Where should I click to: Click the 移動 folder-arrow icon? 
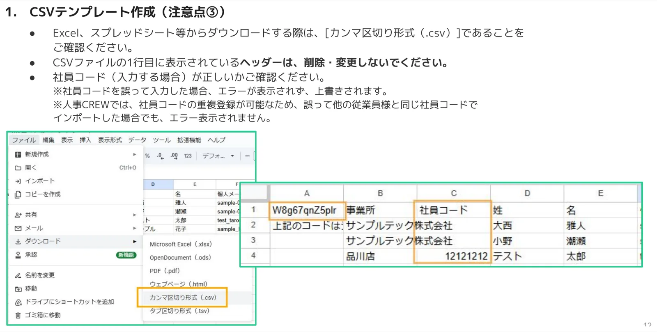(x=18, y=288)
